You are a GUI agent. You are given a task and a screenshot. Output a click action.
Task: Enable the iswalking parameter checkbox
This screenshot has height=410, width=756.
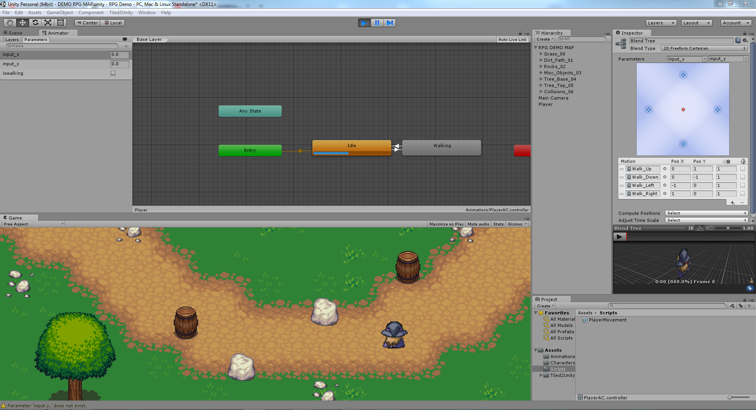point(113,73)
